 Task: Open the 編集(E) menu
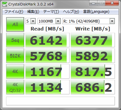[x=33, y=12]
